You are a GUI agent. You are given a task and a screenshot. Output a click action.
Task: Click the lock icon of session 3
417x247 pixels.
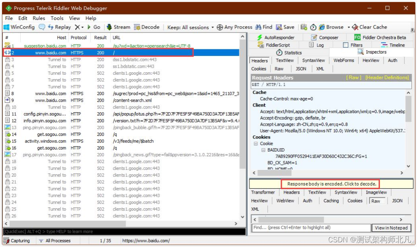(7, 59)
